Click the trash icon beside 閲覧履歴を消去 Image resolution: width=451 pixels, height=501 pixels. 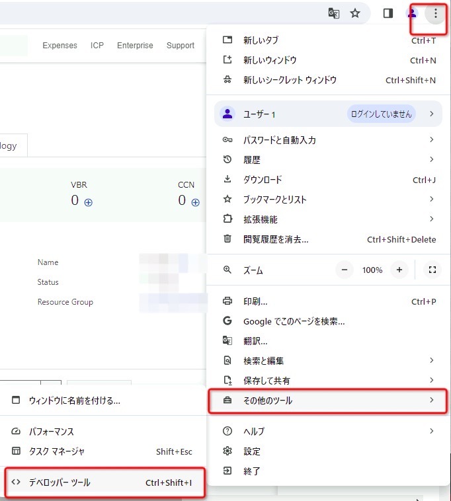227,239
